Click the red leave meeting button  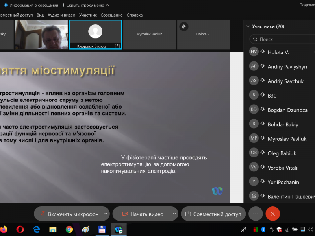click(x=272, y=214)
